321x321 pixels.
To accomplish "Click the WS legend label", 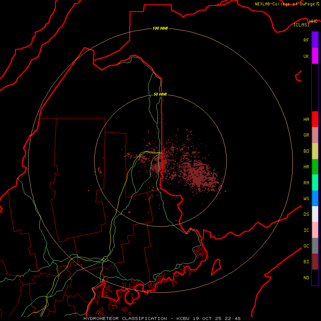I will [x=306, y=198].
